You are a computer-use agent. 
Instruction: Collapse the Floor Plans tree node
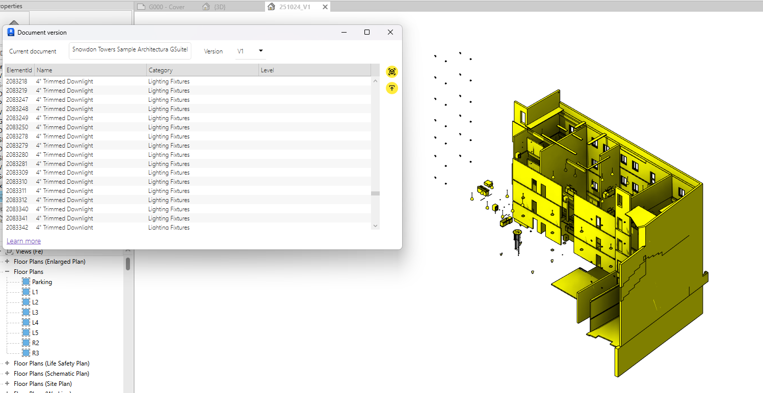pyautogui.click(x=7, y=272)
